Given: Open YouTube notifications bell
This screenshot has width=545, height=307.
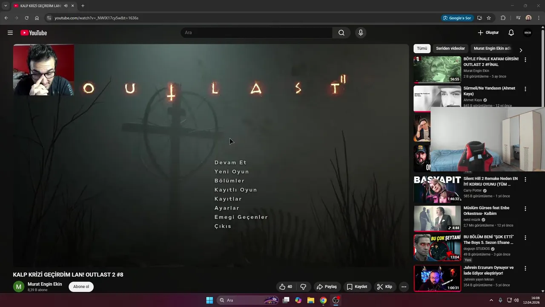Looking at the screenshot, I should tap(511, 33).
